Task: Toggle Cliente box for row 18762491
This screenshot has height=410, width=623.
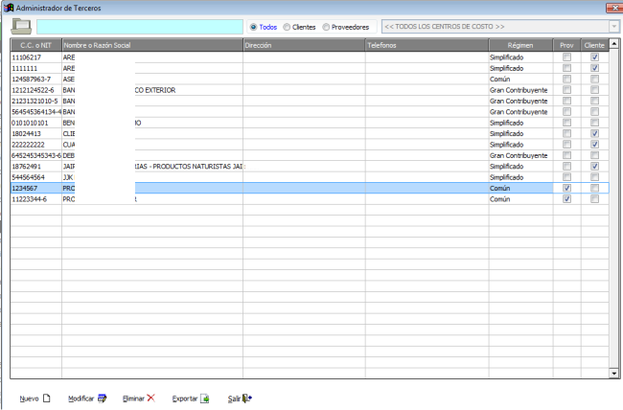Action: coord(594,166)
